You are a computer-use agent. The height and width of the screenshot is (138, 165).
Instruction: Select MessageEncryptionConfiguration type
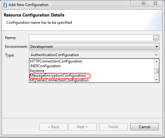pos(58,76)
